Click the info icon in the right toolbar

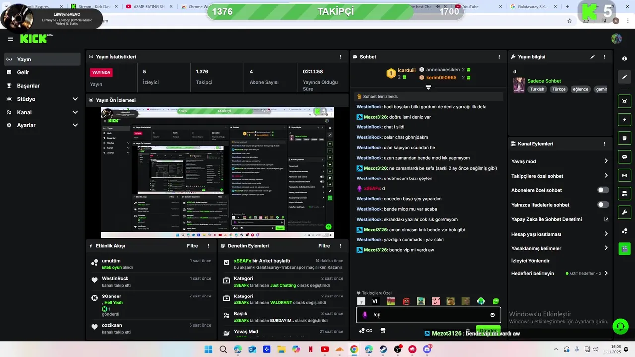(624, 59)
